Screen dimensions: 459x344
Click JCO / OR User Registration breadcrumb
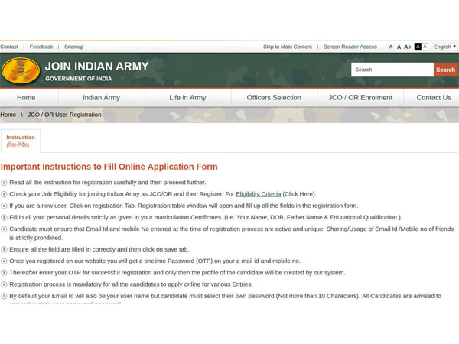64,115
